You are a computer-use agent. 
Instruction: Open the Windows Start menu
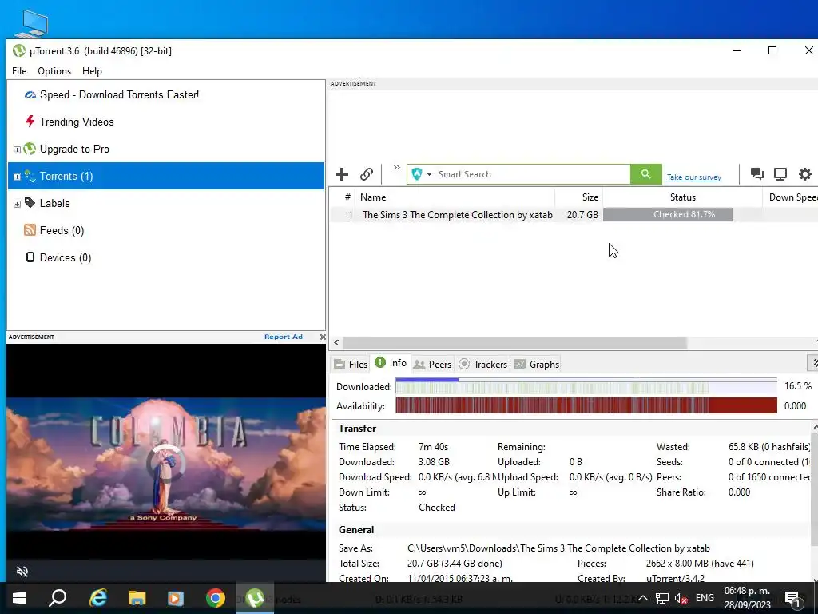coord(19,598)
